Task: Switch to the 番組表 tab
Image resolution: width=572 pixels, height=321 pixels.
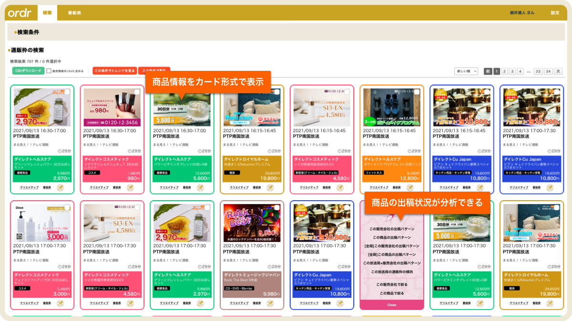Action: (74, 13)
